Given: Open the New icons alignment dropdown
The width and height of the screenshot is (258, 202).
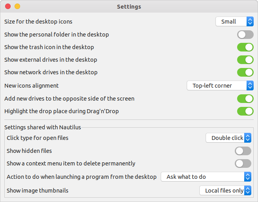Looking at the screenshot, I should pyautogui.click(x=220, y=86).
